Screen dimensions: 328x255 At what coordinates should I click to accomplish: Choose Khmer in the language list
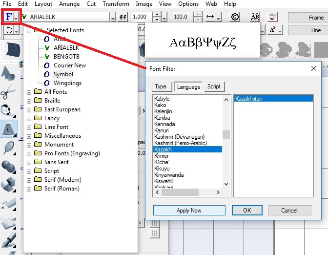[x=162, y=156]
